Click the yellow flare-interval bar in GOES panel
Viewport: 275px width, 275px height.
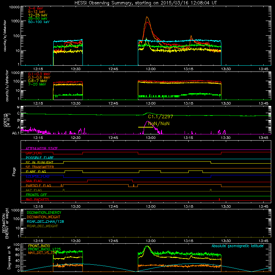click(145, 127)
